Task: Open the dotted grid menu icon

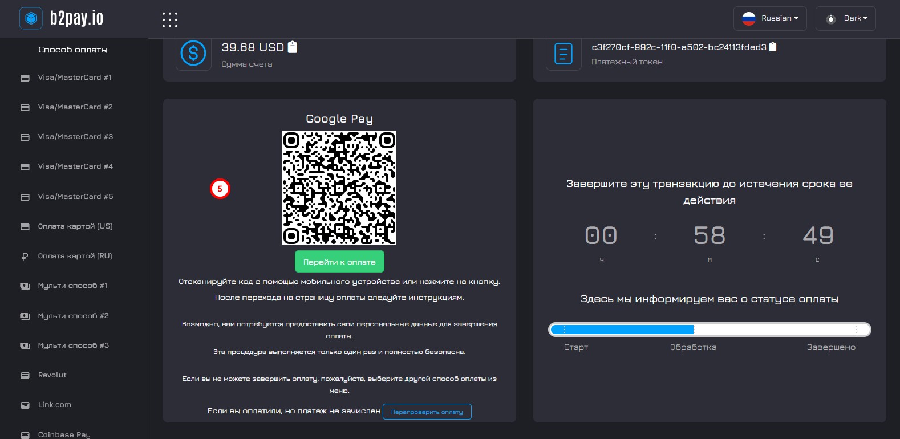Action: click(x=169, y=19)
